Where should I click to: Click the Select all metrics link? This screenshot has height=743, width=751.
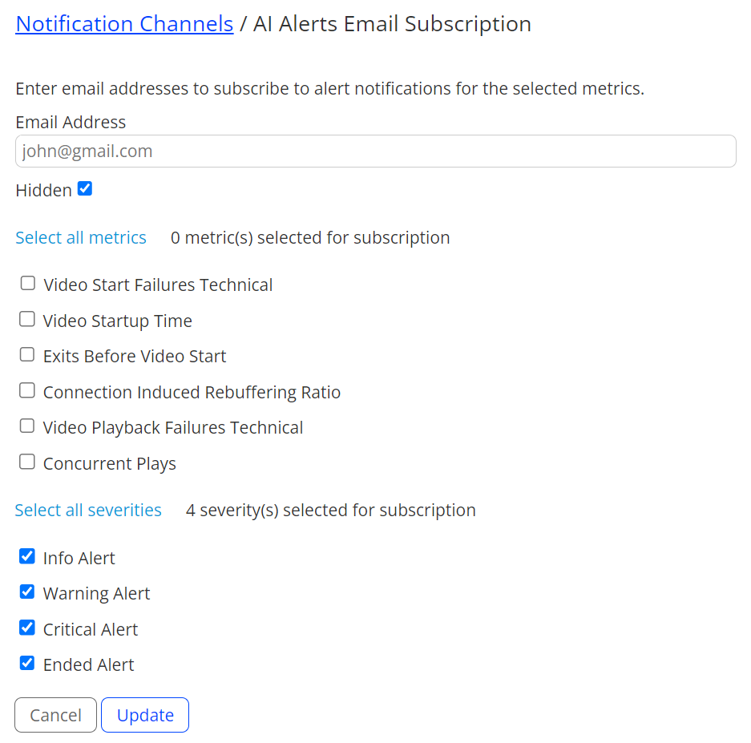pyautogui.click(x=81, y=237)
